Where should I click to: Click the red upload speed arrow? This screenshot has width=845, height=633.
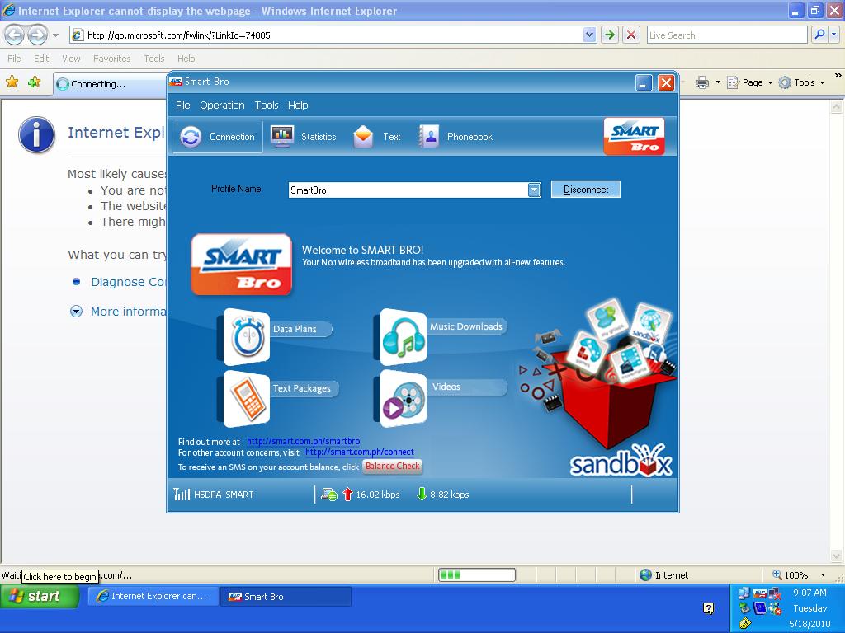[347, 495]
